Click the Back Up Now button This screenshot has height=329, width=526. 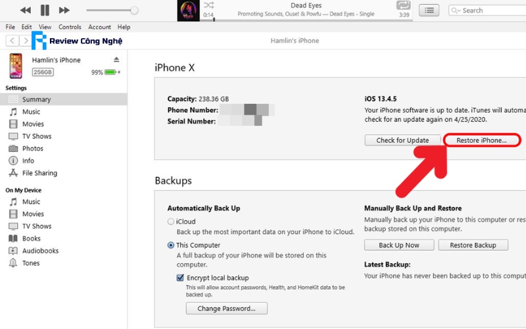tap(399, 245)
